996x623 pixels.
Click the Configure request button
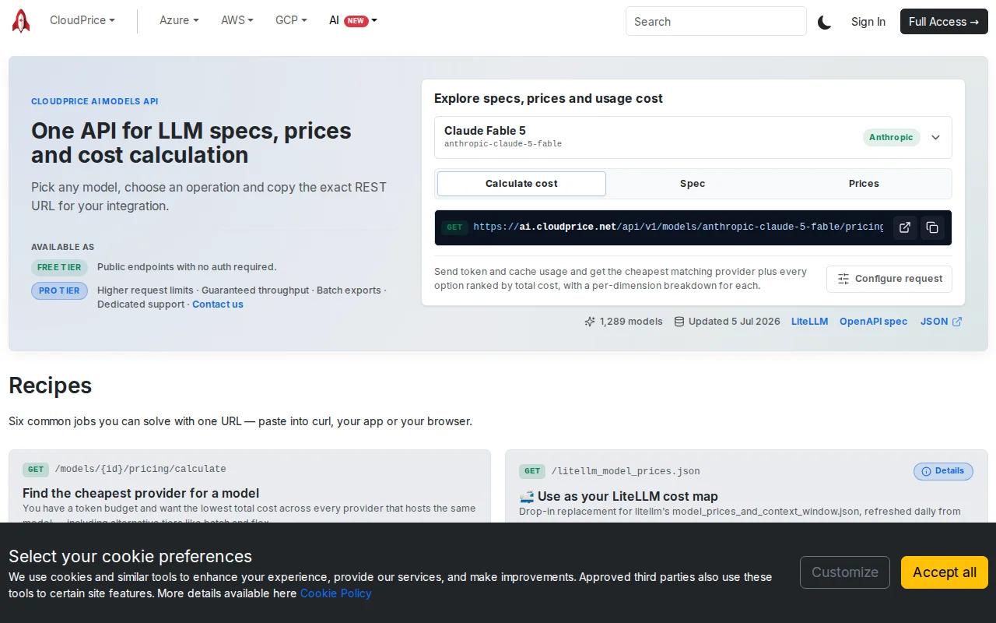point(889,279)
